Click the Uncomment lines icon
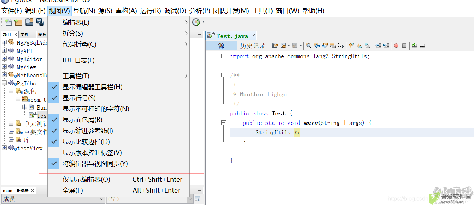The image size is (474, 205). [x=423, y=46]
